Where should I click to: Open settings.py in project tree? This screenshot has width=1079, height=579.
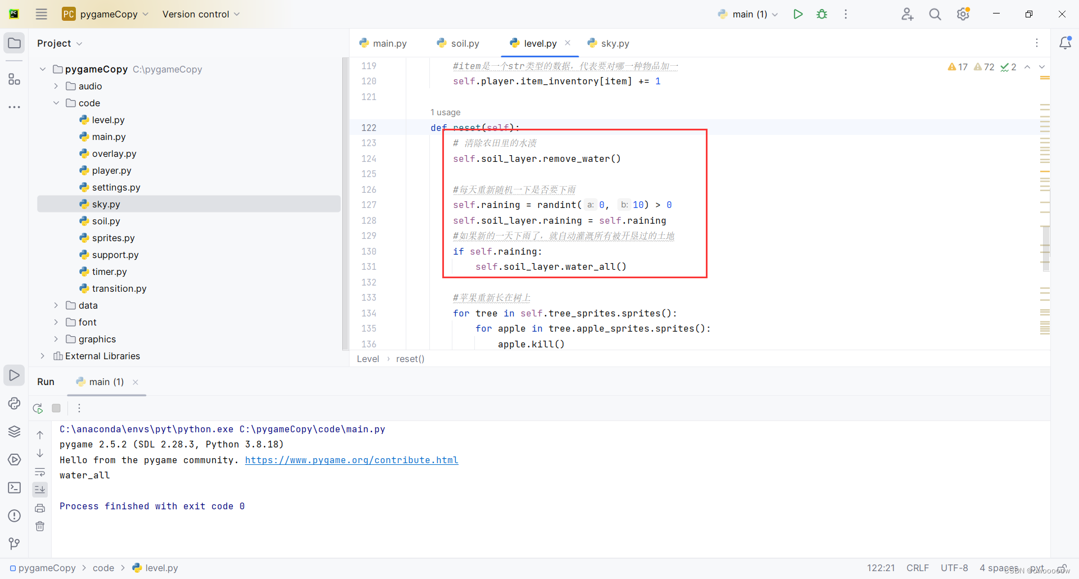(116, 187)
